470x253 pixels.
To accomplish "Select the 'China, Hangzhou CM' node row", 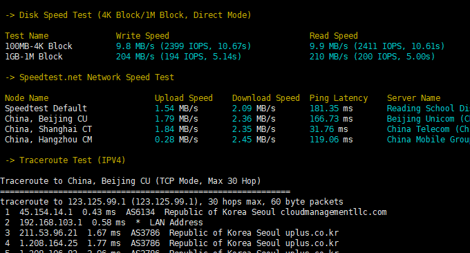I will 48,140.
